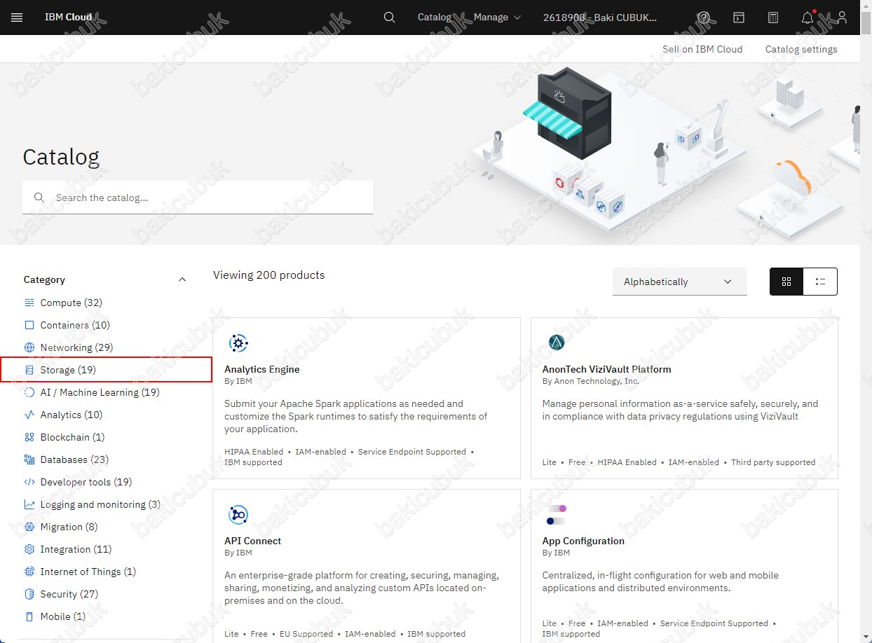Filter by Developer tools (19)

tap(86, 482)
